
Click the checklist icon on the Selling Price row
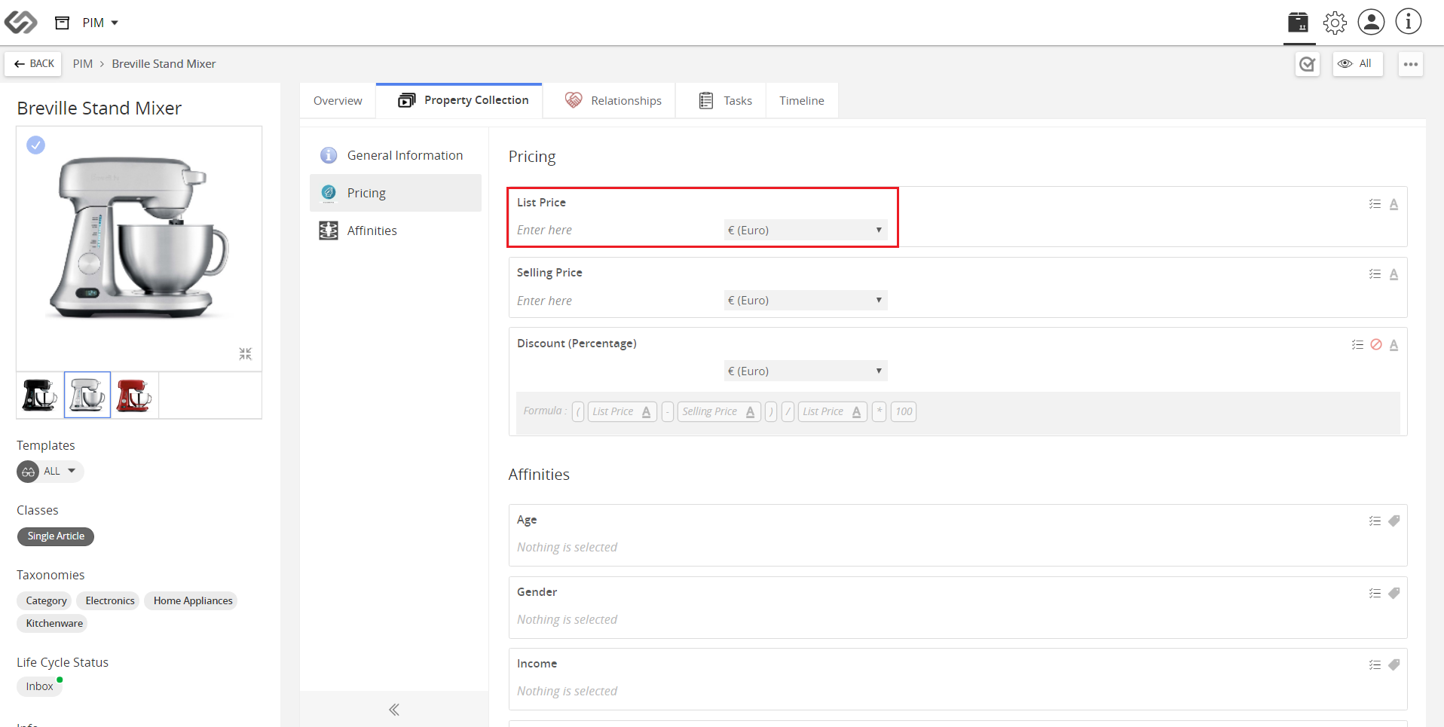pyautogui.click(x=1375, y=274)
